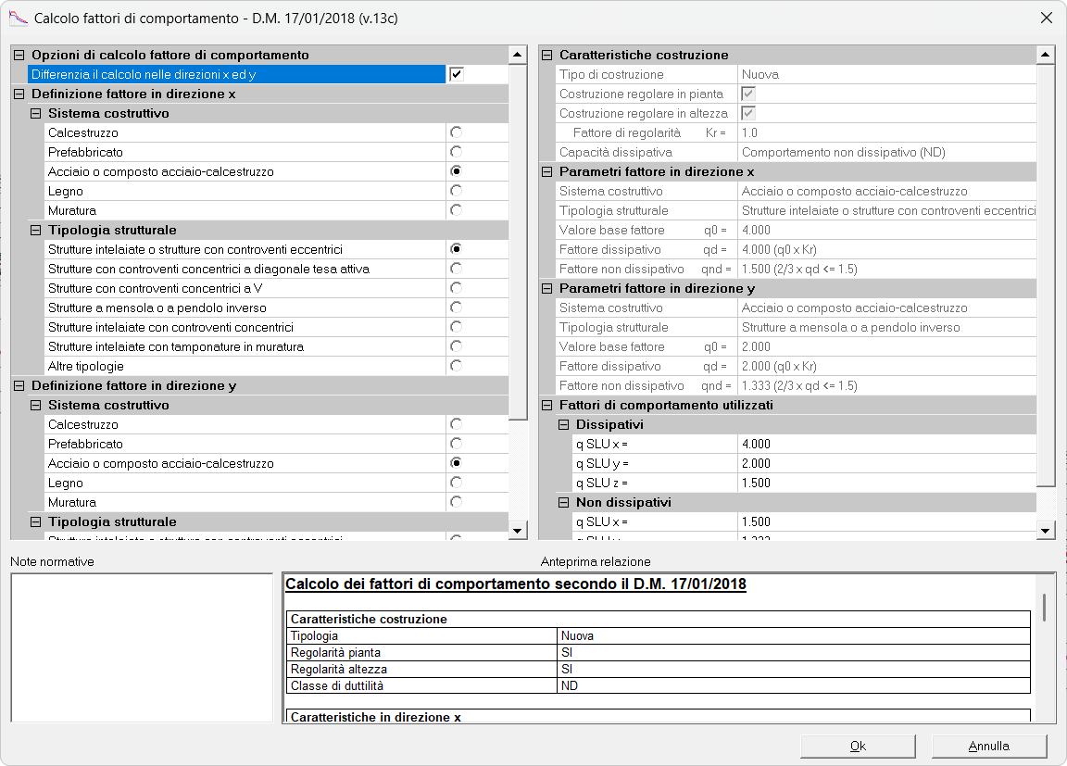1067x766 pixels.
Task: Click Classe di duttilità row in preview
Action: click(x=658, y=685)
